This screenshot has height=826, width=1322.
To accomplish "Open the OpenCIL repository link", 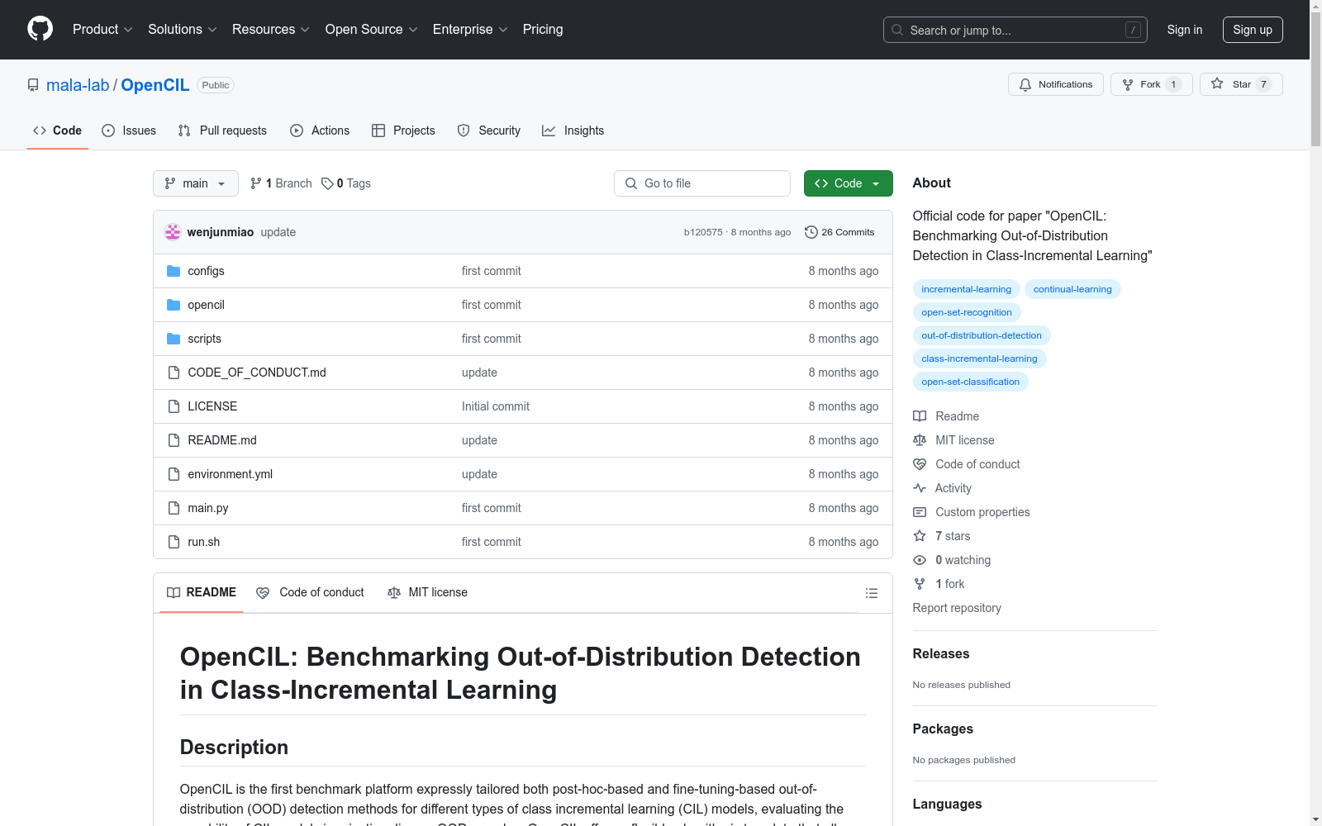I will pyautogui.click(x=155, y=85).
